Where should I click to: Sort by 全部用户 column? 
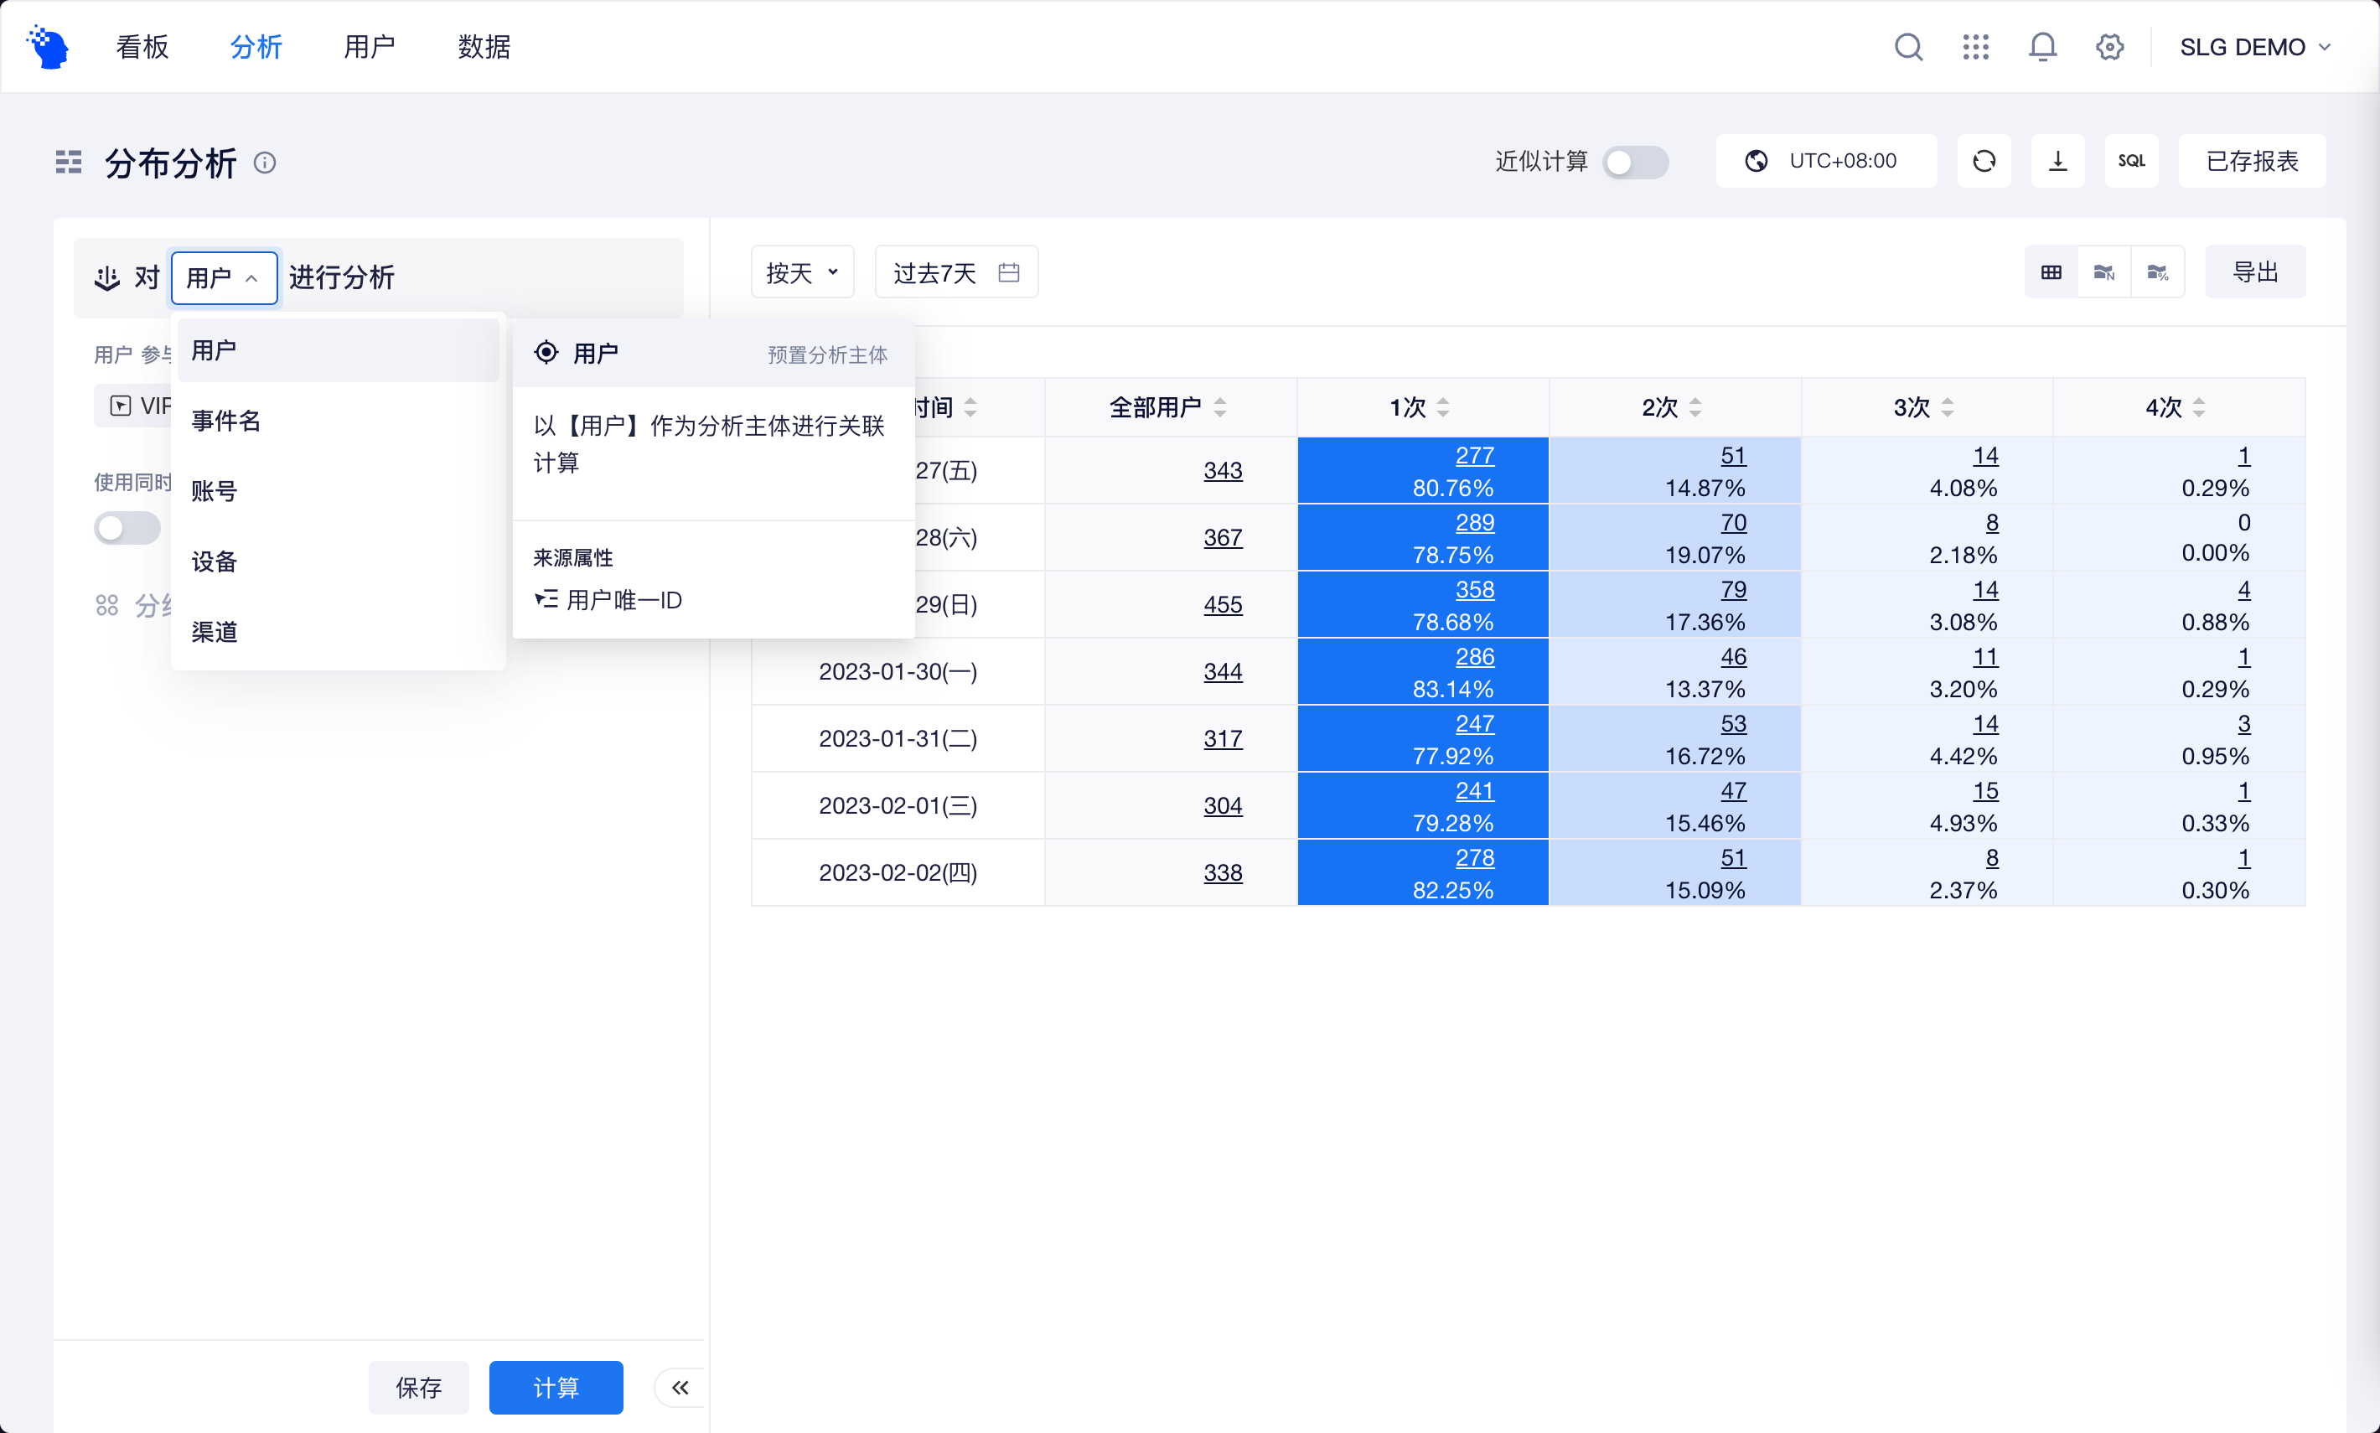click(x=1220, y=406)
